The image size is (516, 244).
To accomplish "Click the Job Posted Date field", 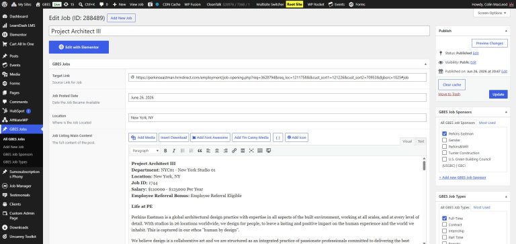I will (277, 98).
